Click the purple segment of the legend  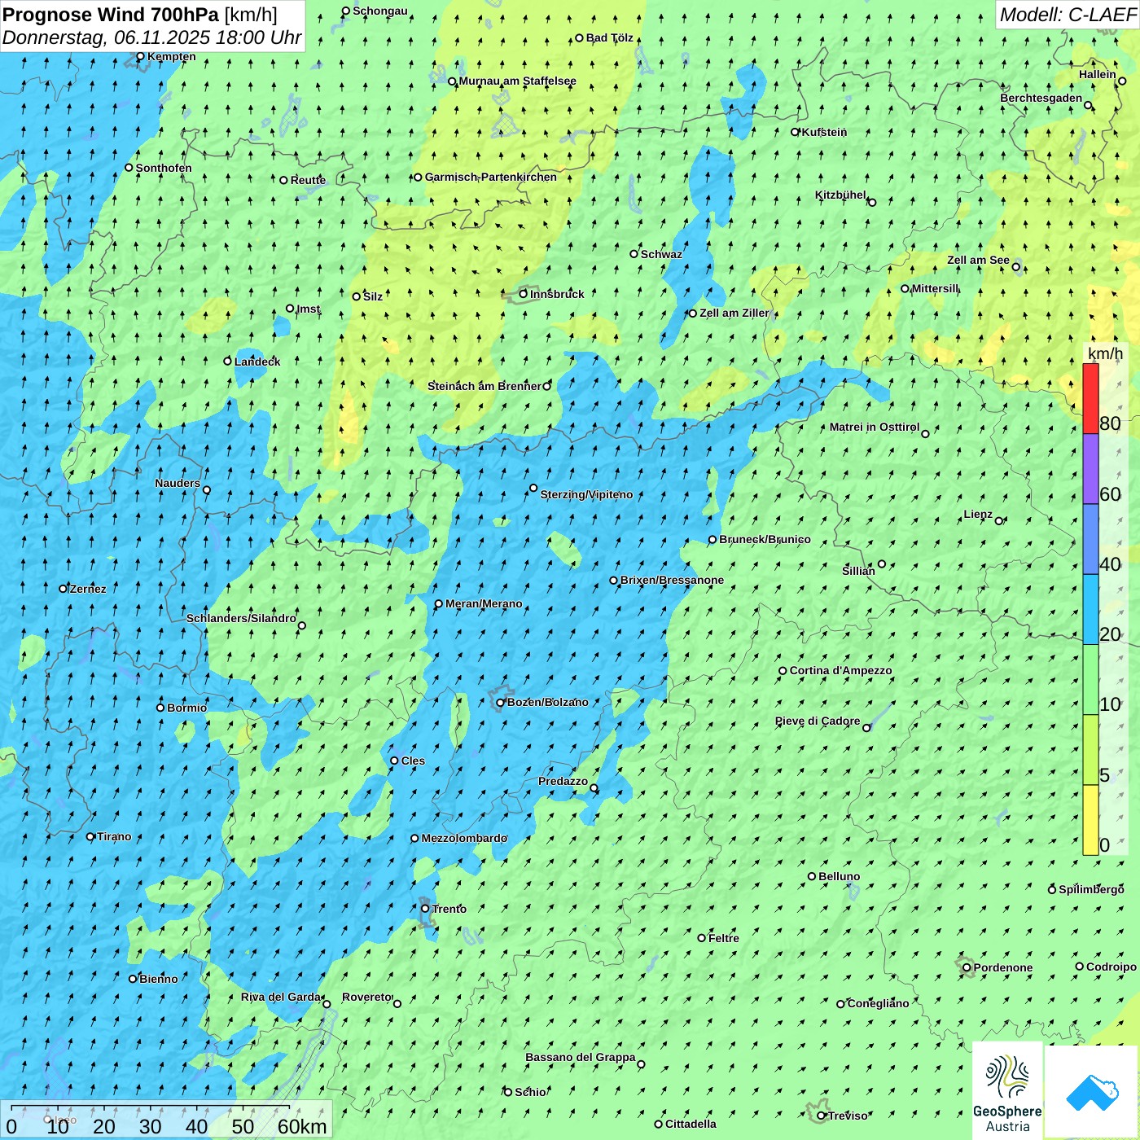click(1090, 469)
